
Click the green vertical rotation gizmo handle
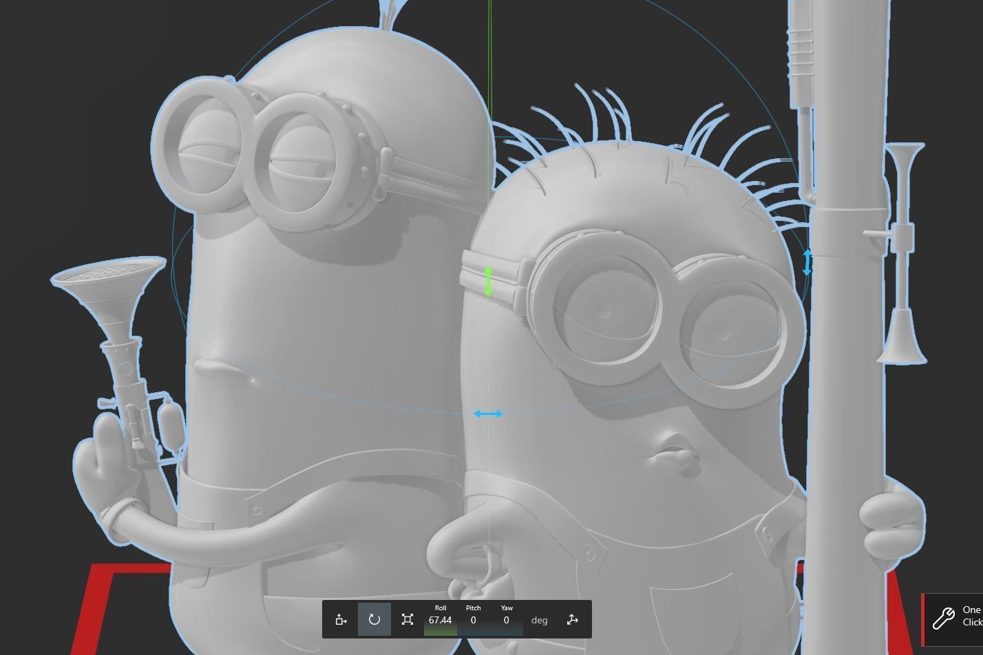click(488, 282)
